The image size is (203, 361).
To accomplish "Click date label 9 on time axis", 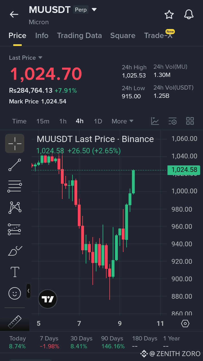I will tap(120, 324).
